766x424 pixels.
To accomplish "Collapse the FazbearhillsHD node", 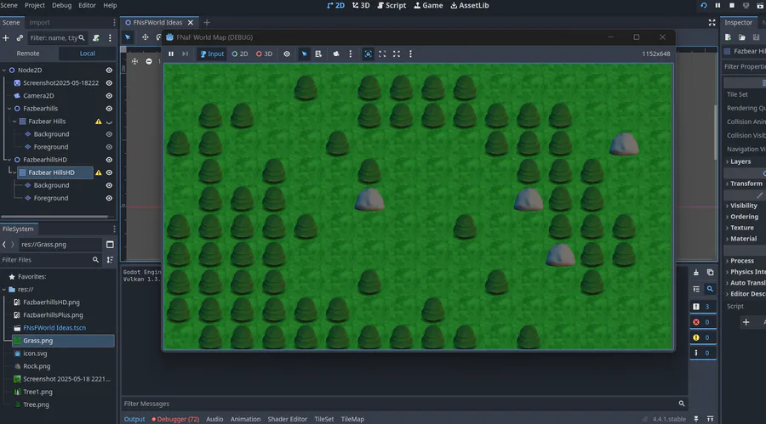I will pos(9,160).
